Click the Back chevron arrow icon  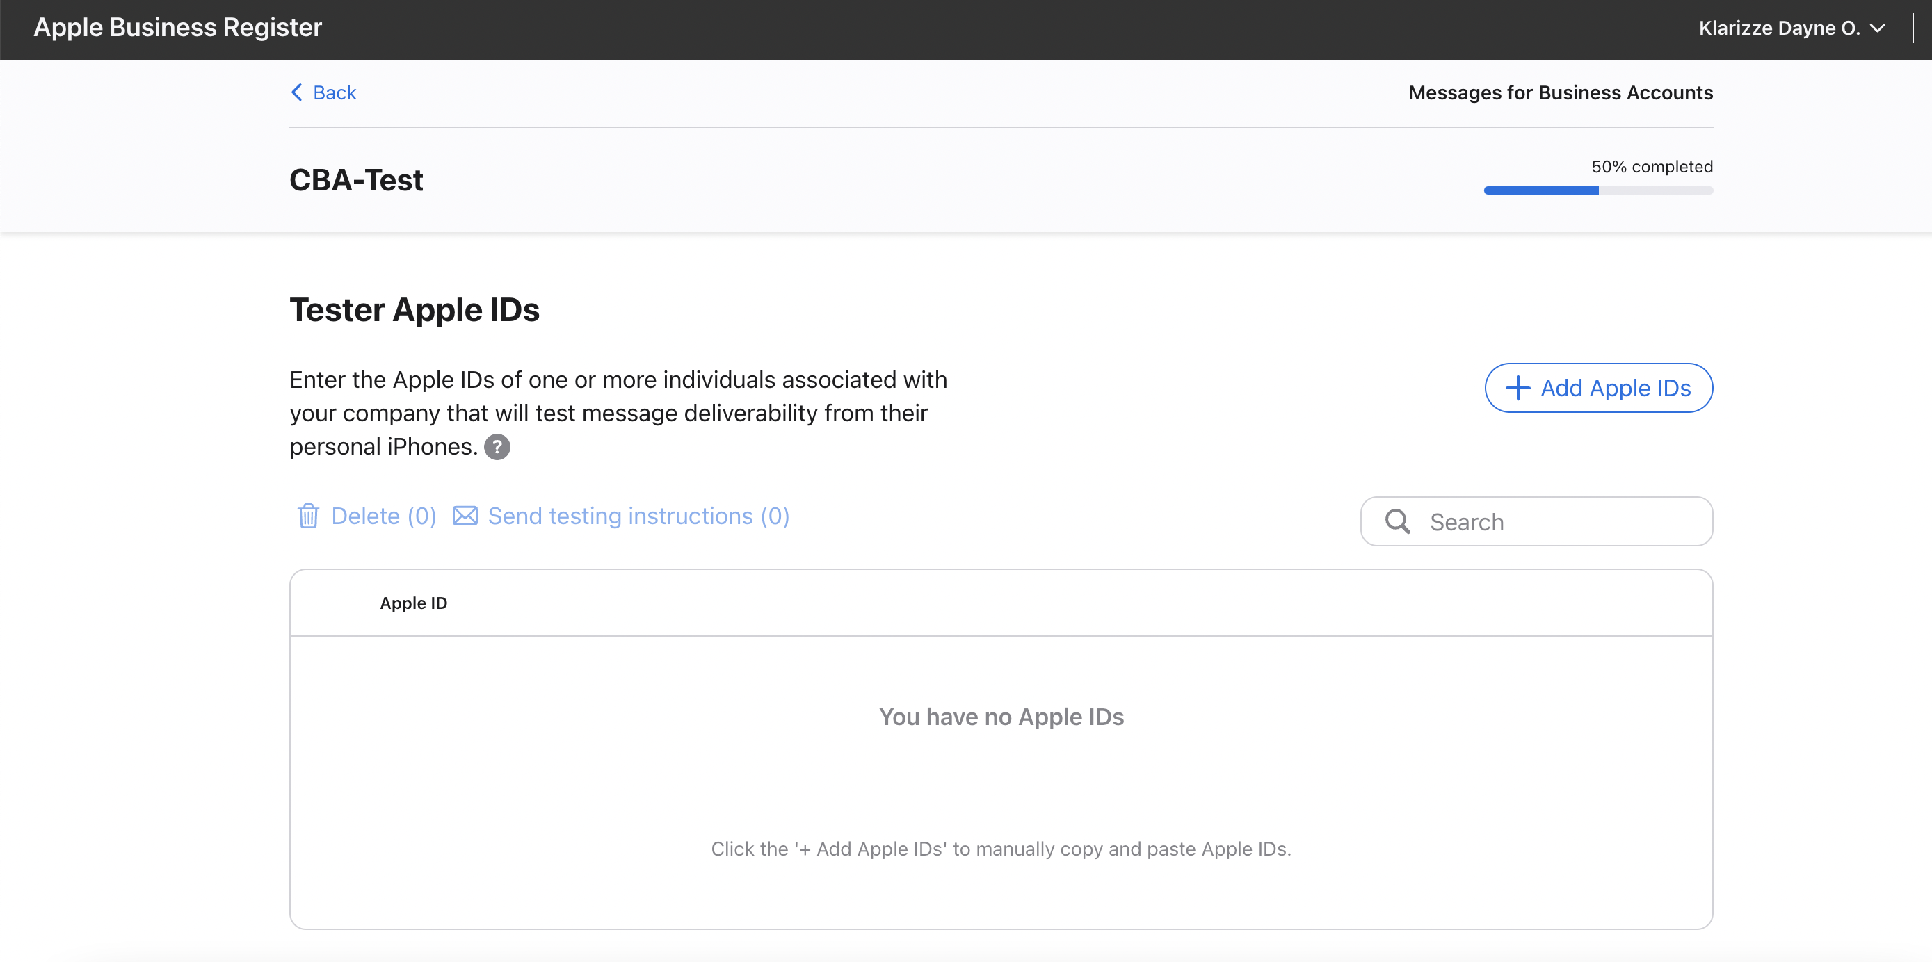coord(297,92)
